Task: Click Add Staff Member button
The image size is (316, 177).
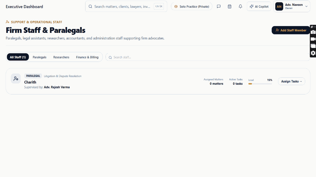Action: click(x=291, y=30)
